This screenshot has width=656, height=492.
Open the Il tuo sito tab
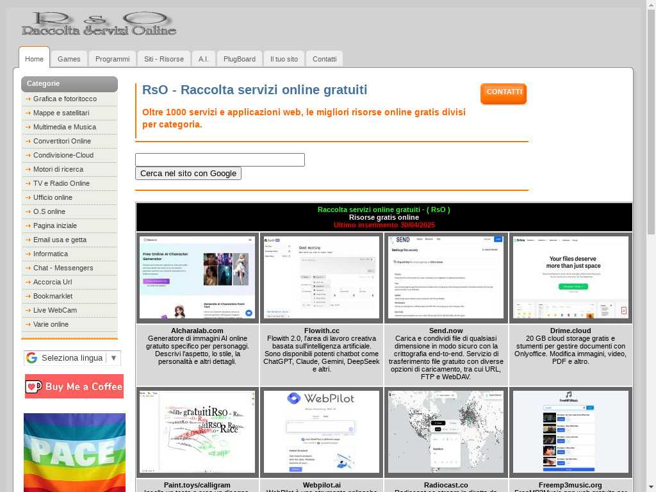click(284, 59)
